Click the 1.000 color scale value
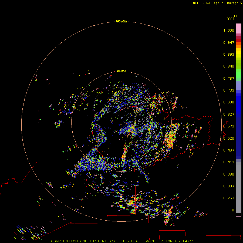243x243 pixels. coord(229,30)
